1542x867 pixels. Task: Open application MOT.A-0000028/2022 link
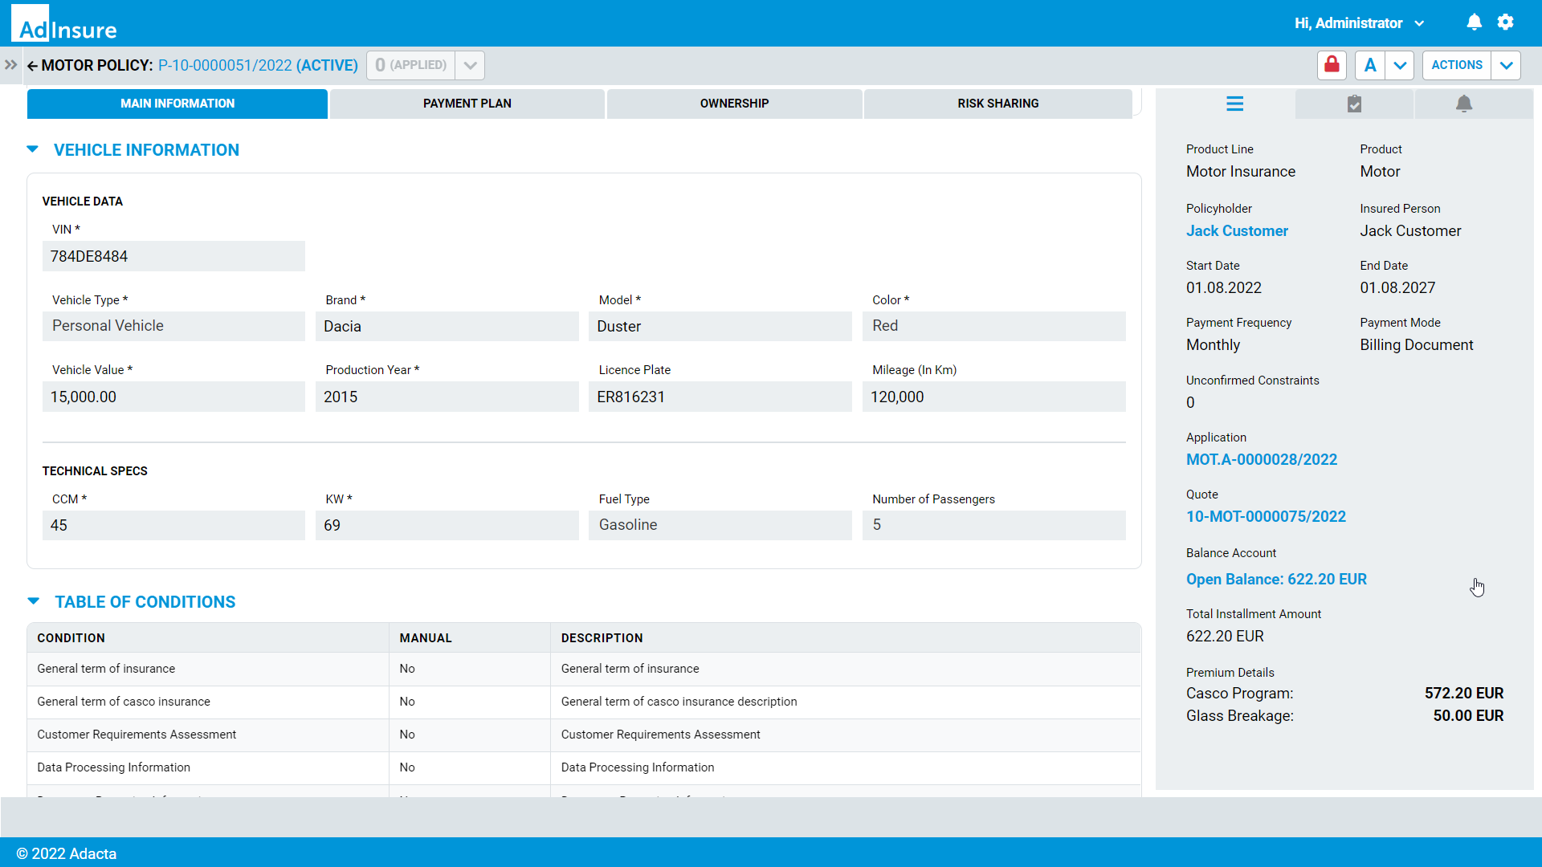click(1261, 460)
